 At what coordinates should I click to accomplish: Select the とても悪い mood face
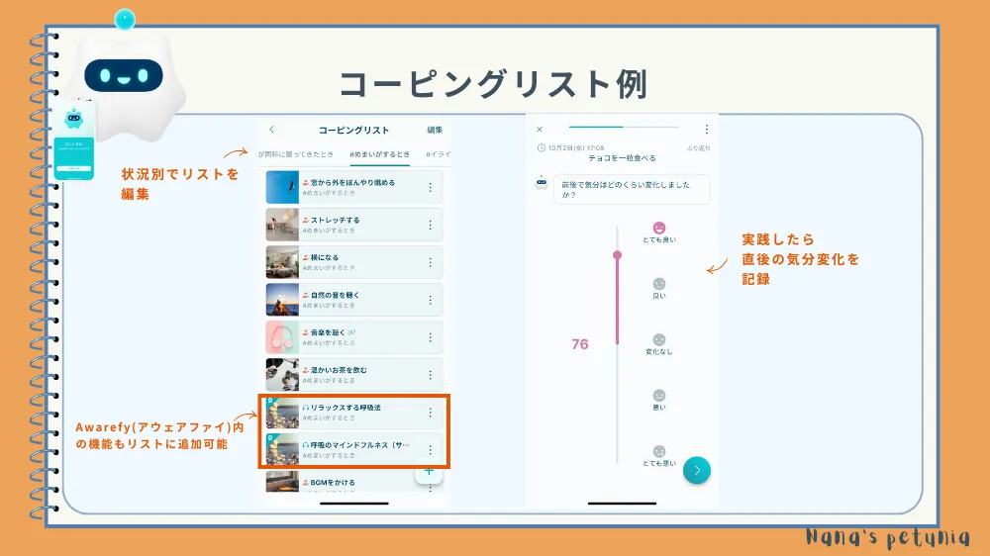point(659,452)
